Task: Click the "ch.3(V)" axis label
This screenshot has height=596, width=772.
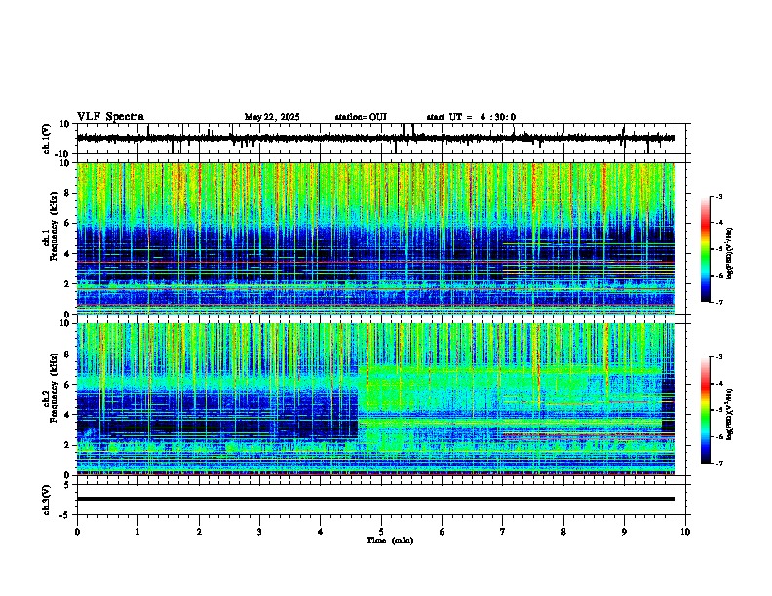Action: pos(47,500)
